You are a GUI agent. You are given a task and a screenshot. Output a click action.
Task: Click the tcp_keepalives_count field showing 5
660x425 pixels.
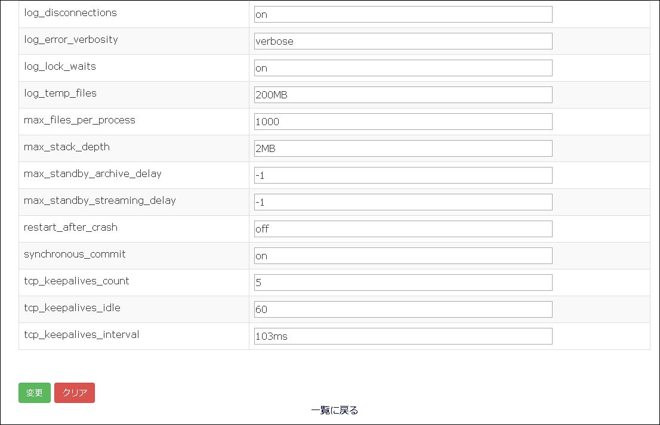(x=403, y=283)
